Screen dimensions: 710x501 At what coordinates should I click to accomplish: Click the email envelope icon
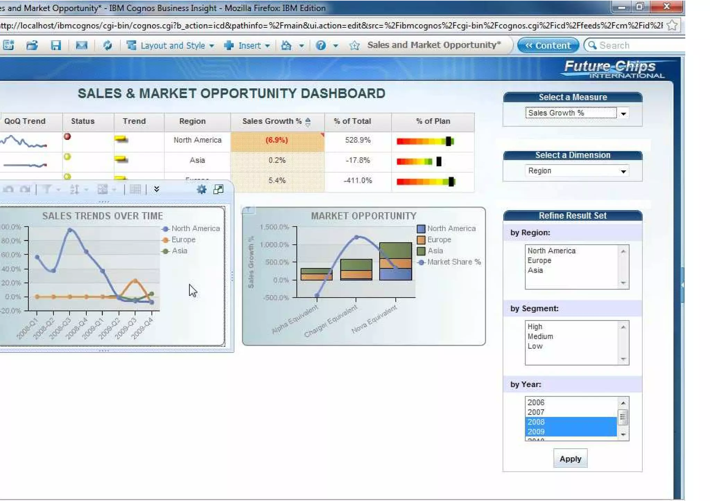(81, 45)
